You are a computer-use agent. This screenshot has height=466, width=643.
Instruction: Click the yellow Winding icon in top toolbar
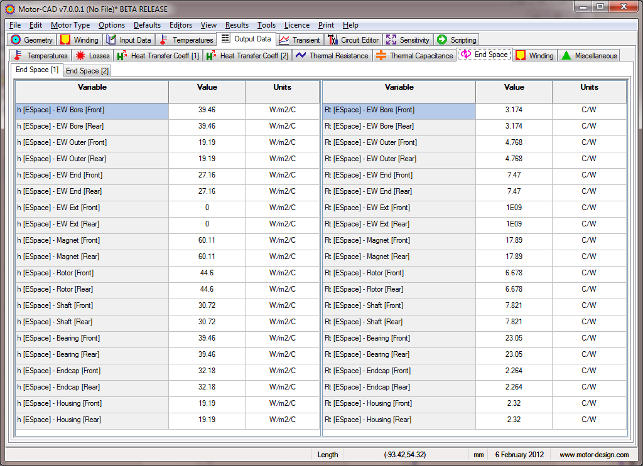point(65,40)
